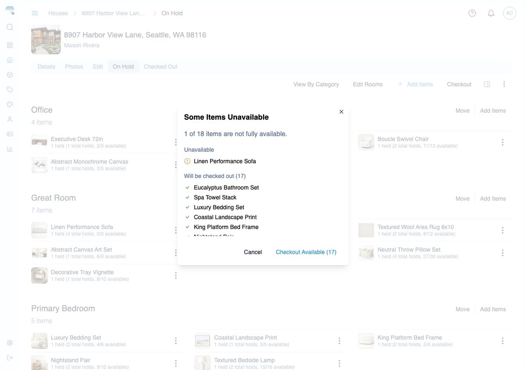Click the Decorative Tray Vignette thumbnail
The height and width of the screenshot is (370, 526).
pyautogui.click(x=39, y=275)
